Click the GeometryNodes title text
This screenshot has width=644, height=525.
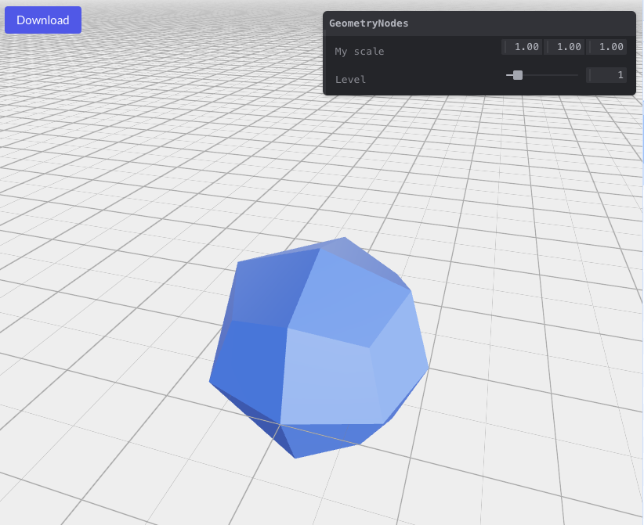pos(368,23)
